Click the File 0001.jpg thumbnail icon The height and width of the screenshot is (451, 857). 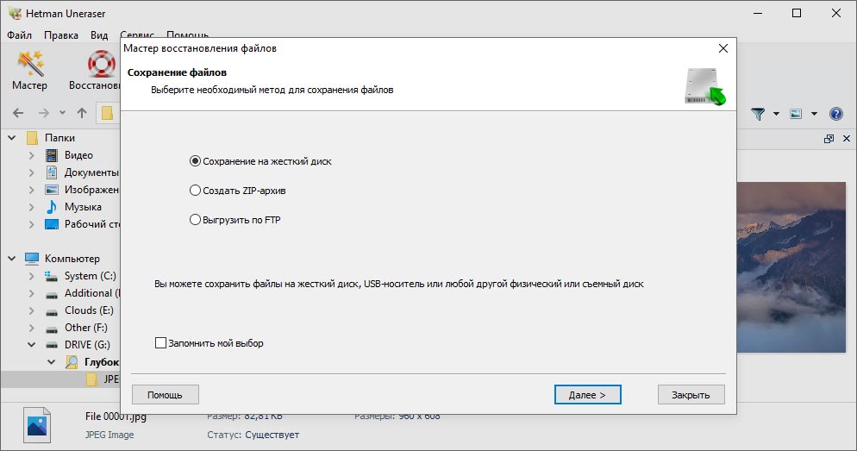(x=37, y=425)
